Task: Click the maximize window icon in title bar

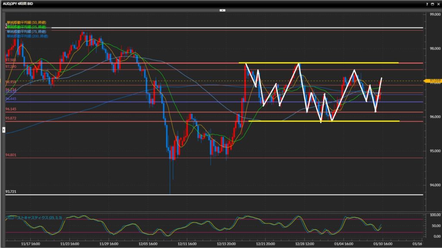Action: [432, 3]
